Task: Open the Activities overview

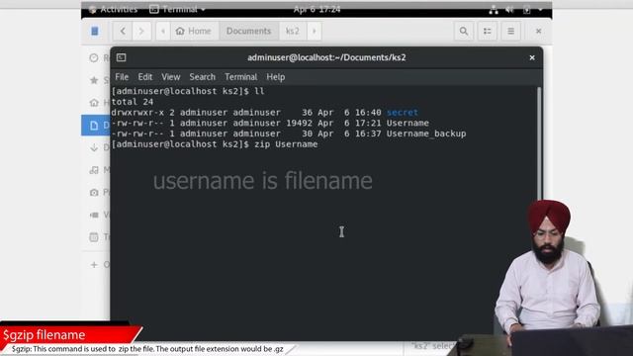Action: [x=114, y=9]
